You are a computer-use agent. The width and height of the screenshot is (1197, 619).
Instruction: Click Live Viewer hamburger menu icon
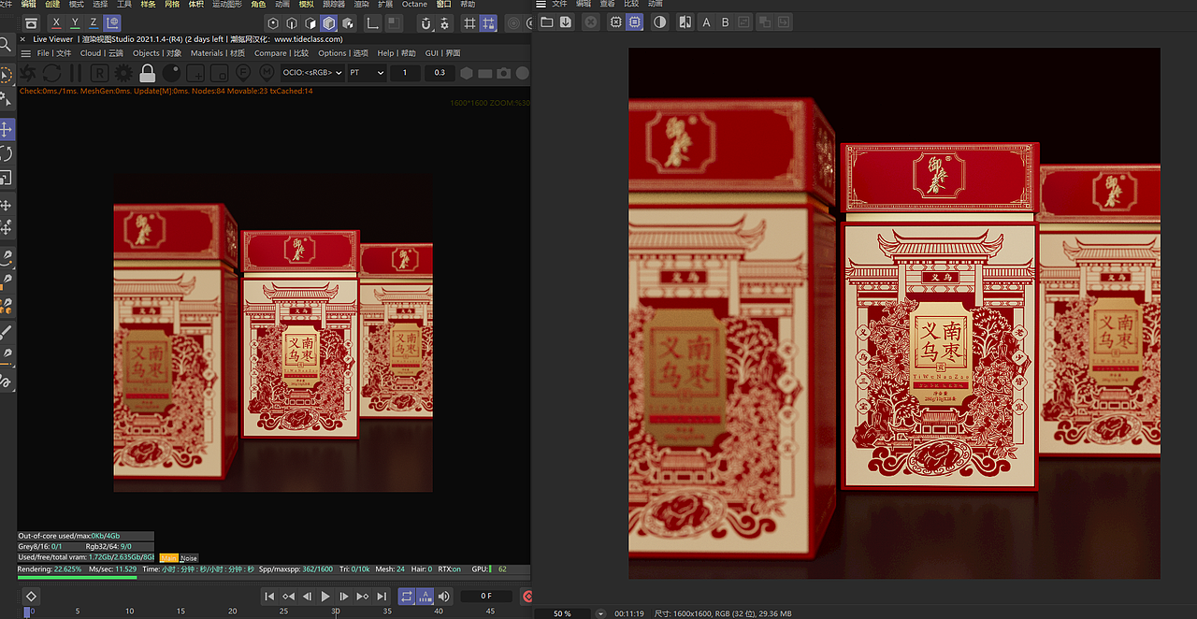(x=25, y=53)
